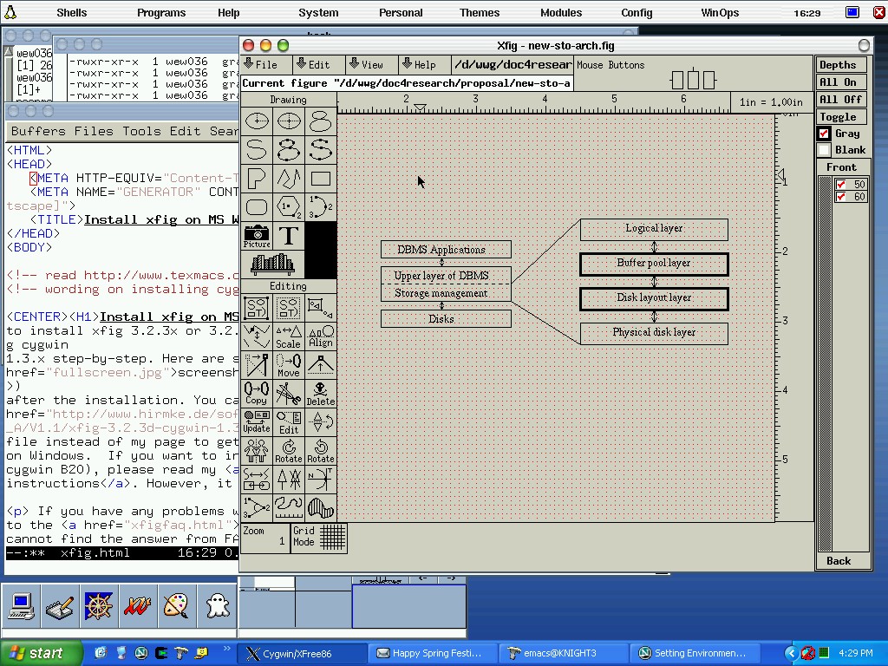The height and width of the screenshot is (666, 888).
Task: Select the Text drawing tool
Action: tap(289, 236)
